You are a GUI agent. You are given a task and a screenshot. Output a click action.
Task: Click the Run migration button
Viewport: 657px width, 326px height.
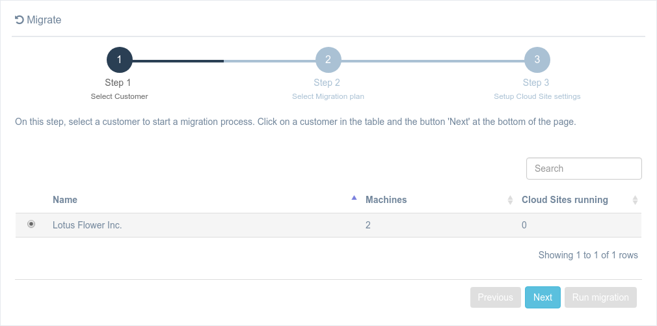point(600,297)
